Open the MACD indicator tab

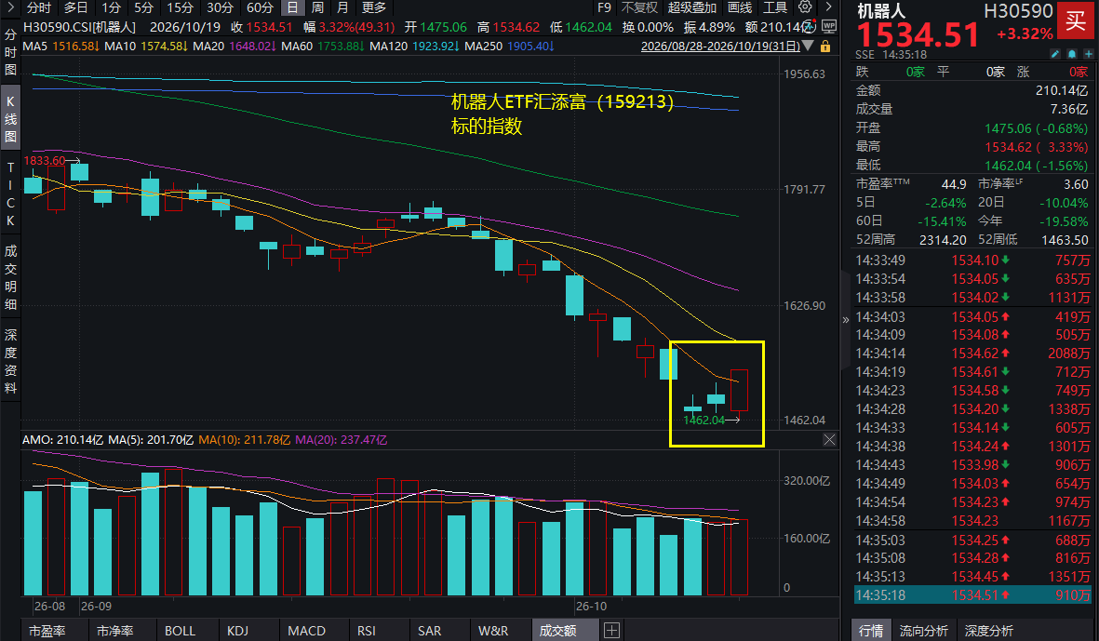pos(306,631)
